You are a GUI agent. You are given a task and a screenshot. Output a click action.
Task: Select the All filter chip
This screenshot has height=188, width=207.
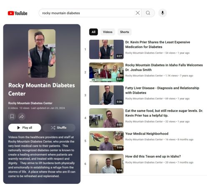point(93,32)
